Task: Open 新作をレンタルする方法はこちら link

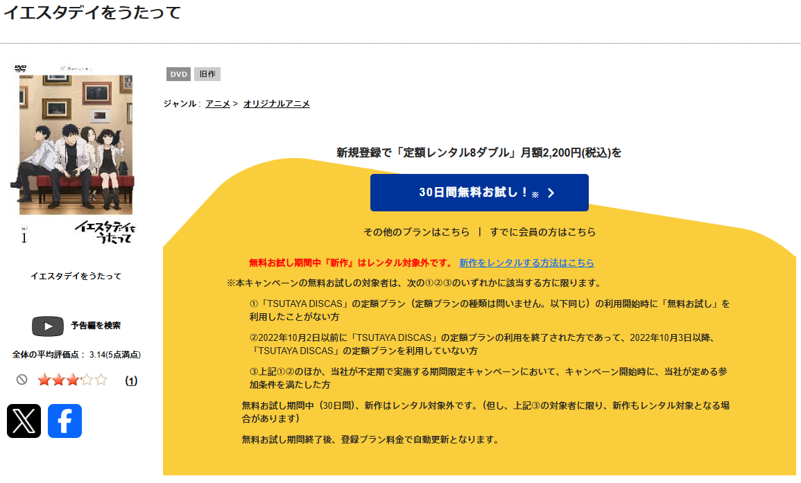Action: tap(526, 263)
